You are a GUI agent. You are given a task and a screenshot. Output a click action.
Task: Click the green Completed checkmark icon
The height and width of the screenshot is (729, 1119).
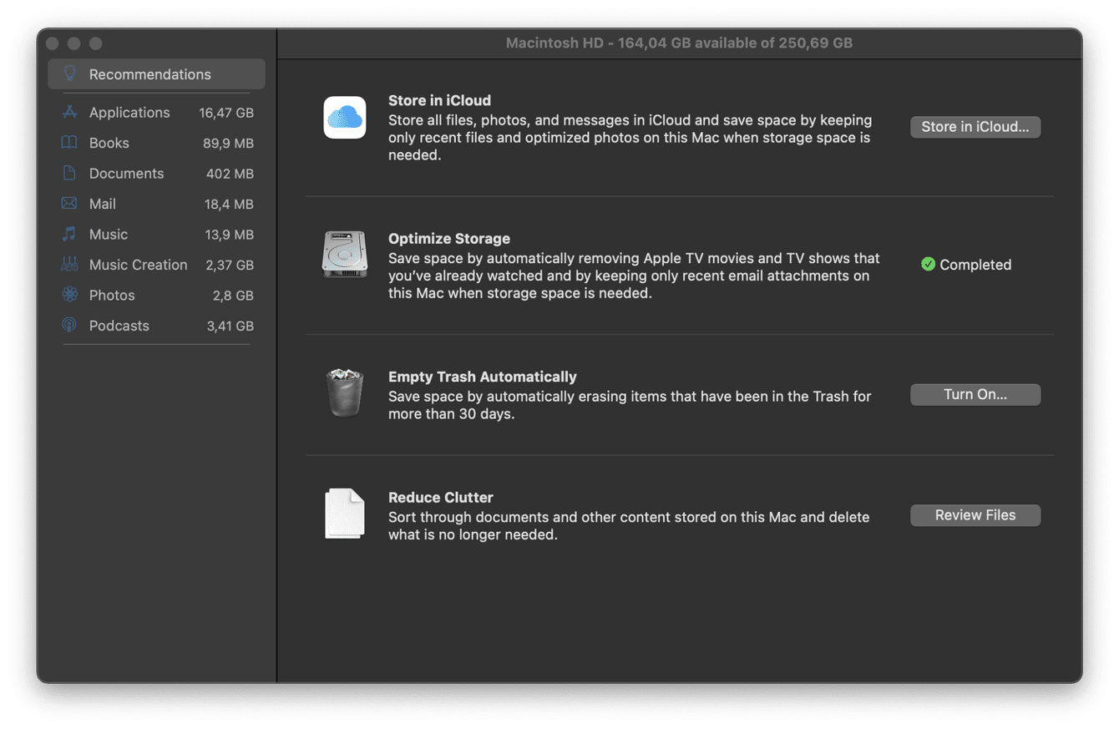pos(928,265)
